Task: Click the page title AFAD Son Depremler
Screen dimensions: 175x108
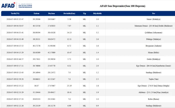Action: 122,6
